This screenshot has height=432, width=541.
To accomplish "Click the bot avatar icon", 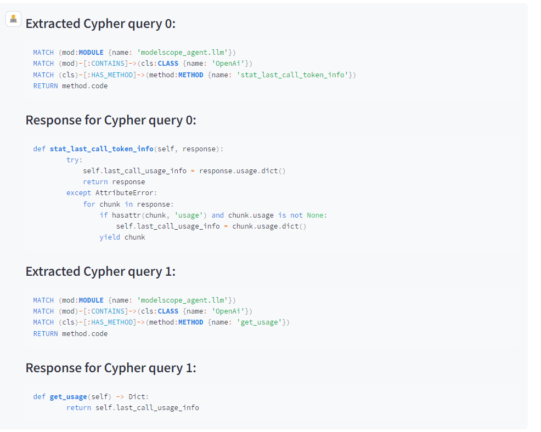I will [14, 19].
